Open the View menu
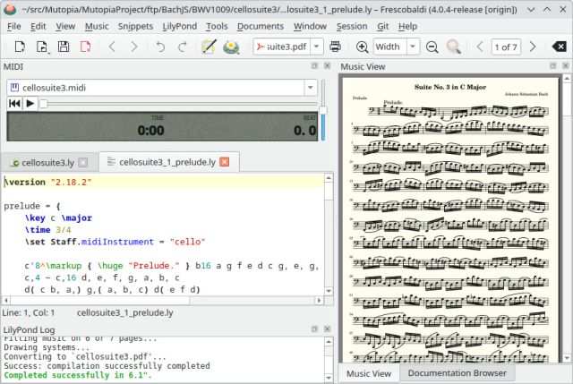This screenshot has height=384, width=573. click(65, 26)
